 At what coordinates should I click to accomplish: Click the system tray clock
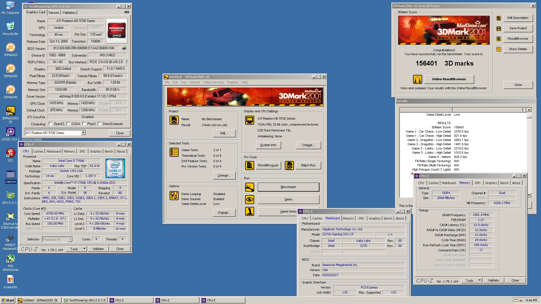[x=531, y=300]
